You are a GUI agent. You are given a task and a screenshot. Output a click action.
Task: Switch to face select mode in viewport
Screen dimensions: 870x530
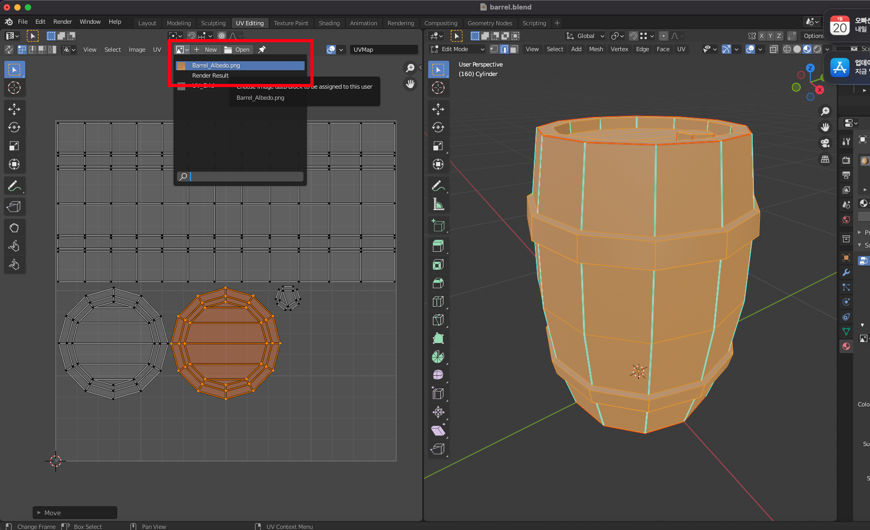click(x=514, y=49)
